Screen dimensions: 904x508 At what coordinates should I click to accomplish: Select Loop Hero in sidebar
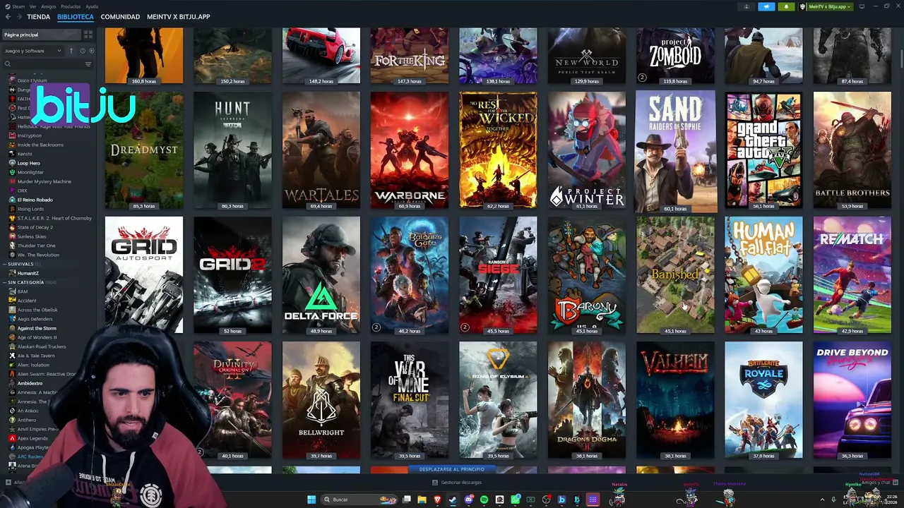tap(29, 163)
